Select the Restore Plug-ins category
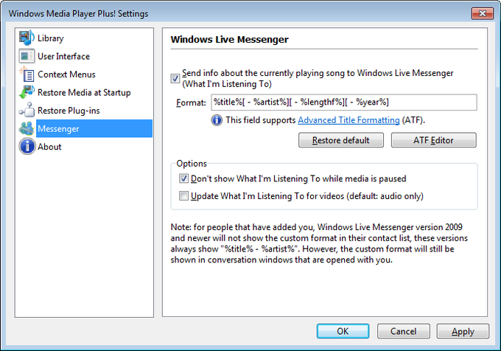The height and width of the screenshot is (351, 501). coord(69,111)
